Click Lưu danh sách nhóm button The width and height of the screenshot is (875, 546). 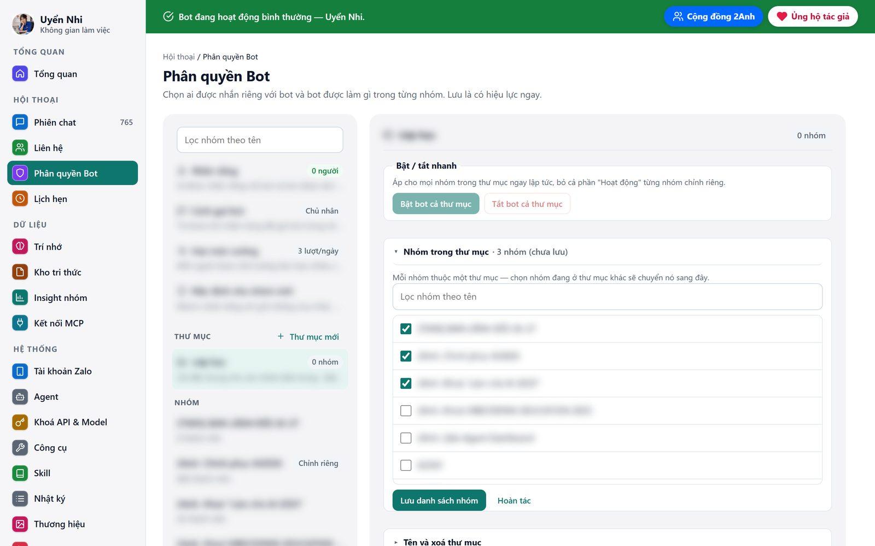click(439, 500)
